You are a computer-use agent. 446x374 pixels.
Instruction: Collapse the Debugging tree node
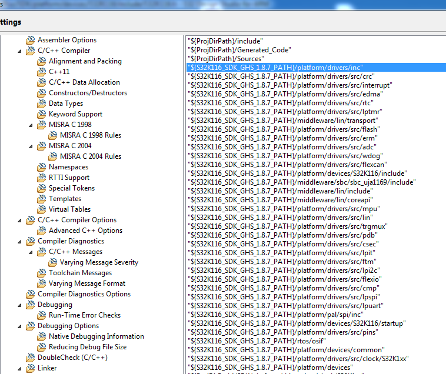coord(19,306)
